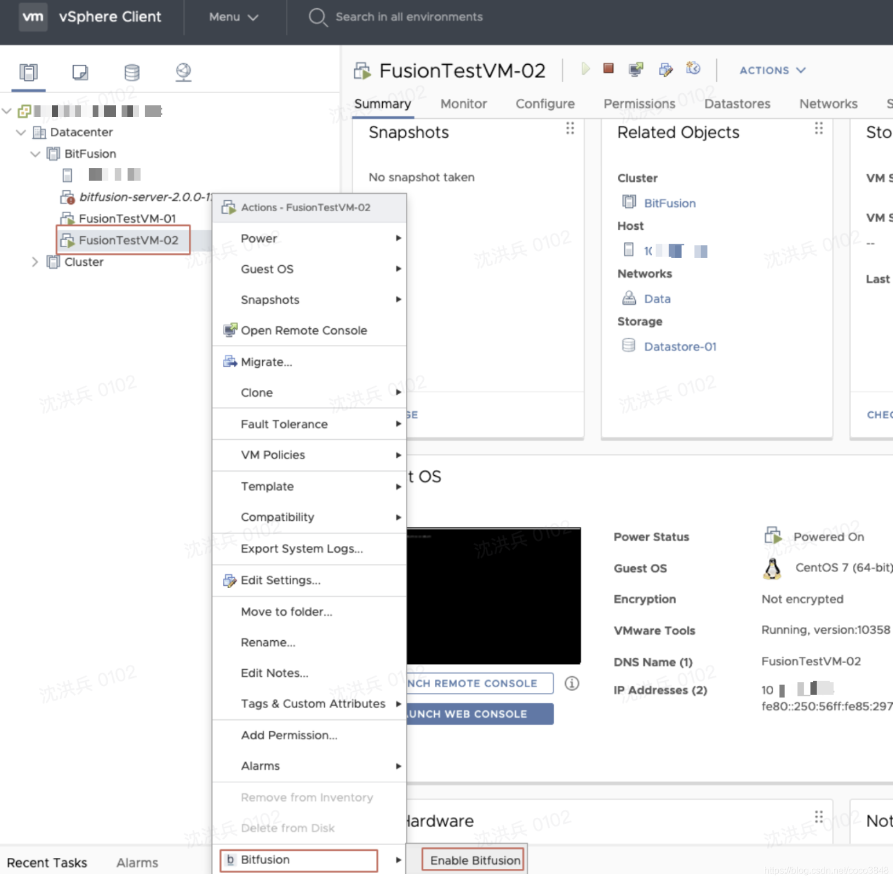This screenshot has height=881, width=894.
Task: Click the Search in all environments field
Action: [408, 17]
